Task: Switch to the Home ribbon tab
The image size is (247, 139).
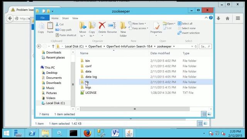Action: coord(55,18)
